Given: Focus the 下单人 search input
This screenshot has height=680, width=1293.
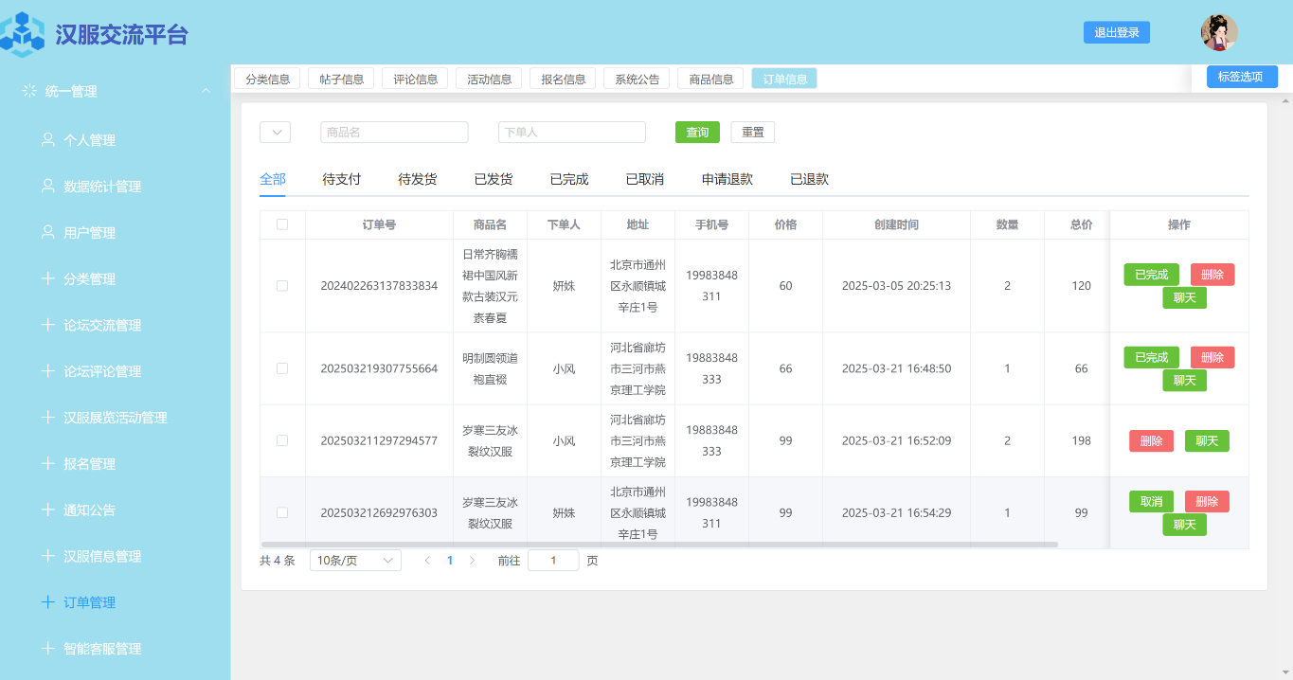Looking at the screenshot, I should [572, 133].
